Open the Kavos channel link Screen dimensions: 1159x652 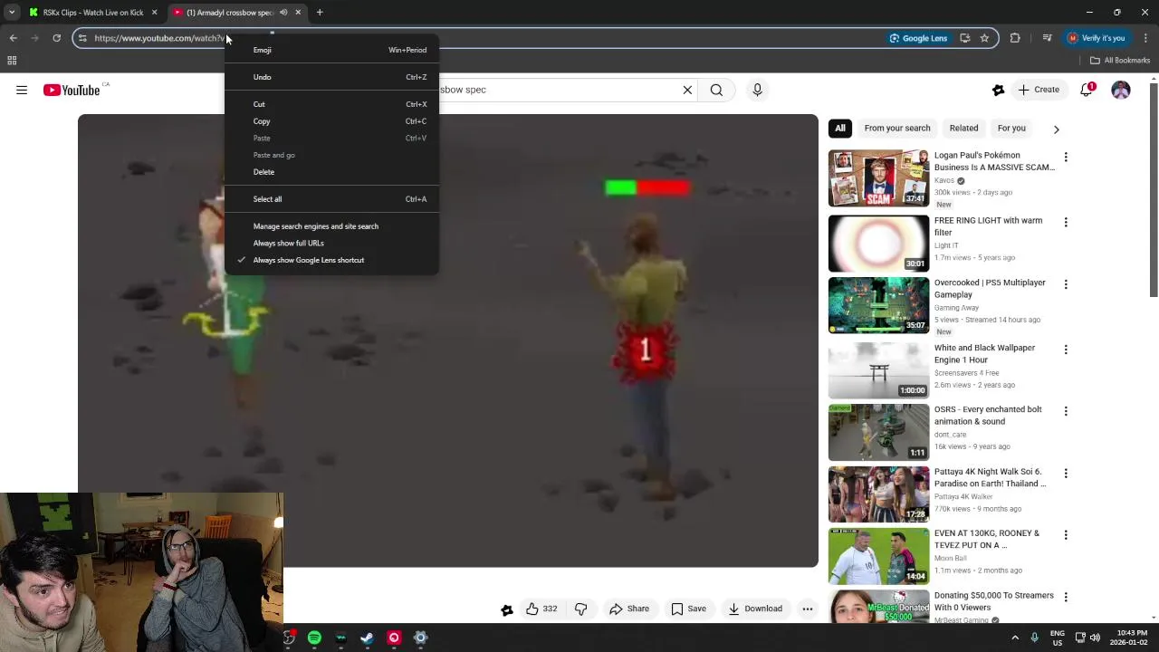coord(944,180)
